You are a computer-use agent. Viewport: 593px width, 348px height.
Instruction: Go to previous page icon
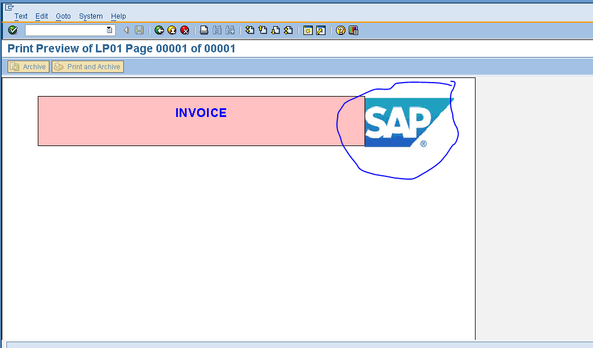click(262, 30)
